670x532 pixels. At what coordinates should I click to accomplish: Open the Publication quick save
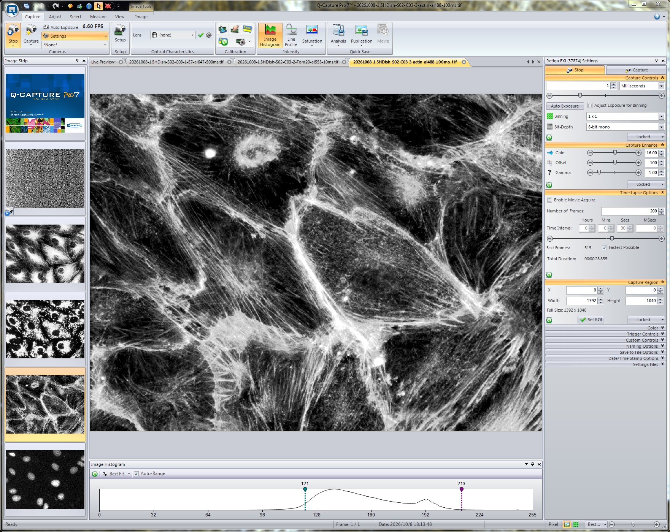click(361, 35)
